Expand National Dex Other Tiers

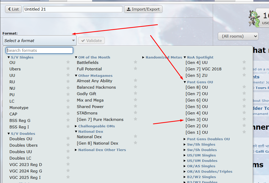pyautogui.click(x=100, y=150)
